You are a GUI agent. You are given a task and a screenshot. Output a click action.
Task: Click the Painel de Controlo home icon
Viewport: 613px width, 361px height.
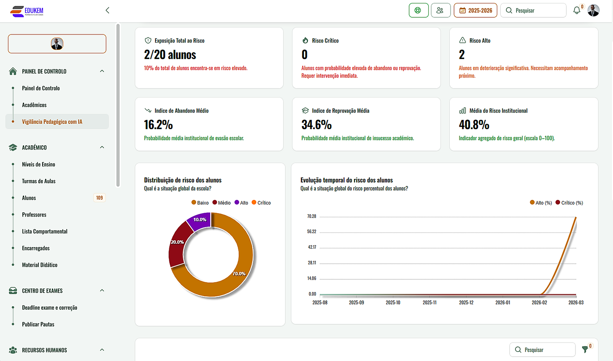click(x=13, y=71)
